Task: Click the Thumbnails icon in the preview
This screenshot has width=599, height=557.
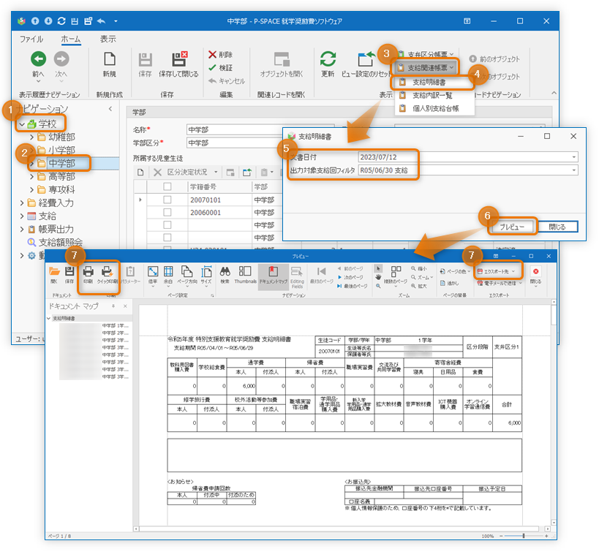Action: click(x=245, y=271)
